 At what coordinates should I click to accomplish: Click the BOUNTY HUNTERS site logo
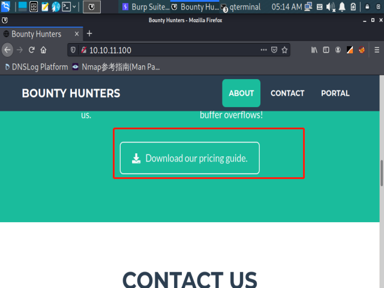[71, 93]
